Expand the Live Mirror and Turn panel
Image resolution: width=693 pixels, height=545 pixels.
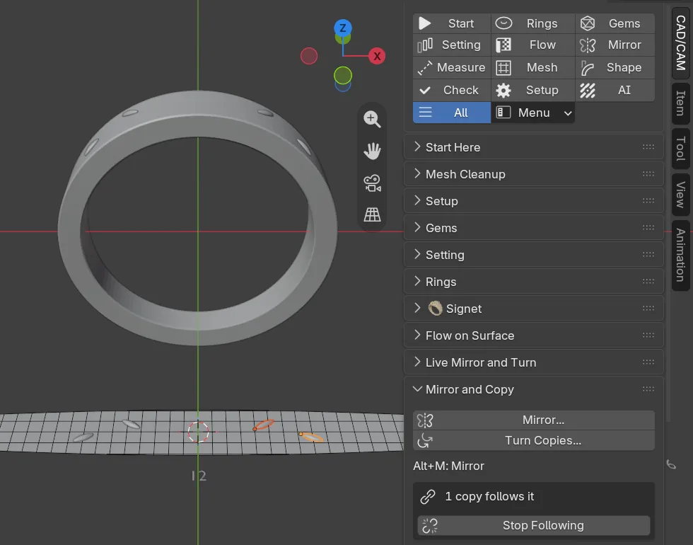click(x=533, y=362)
